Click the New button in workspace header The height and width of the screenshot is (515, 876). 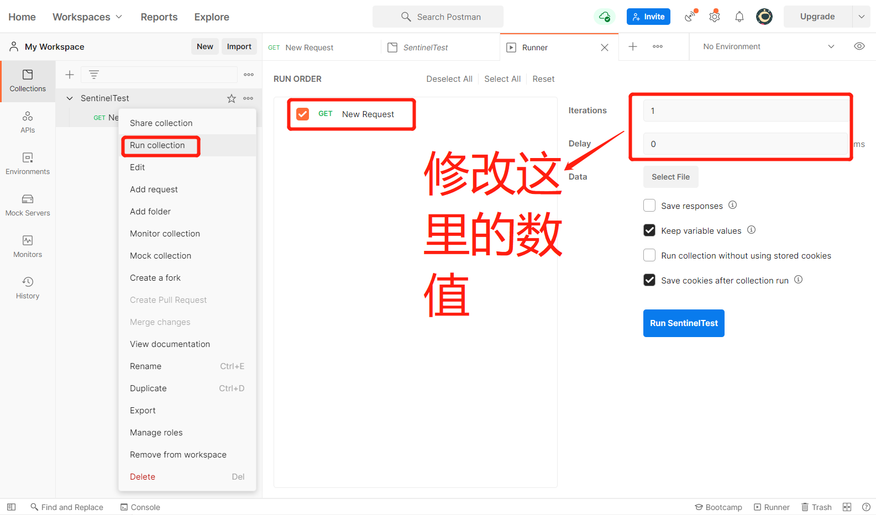205,47
